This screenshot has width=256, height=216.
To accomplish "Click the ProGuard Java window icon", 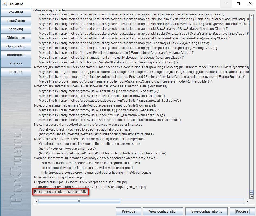I will tap(5, 4).
